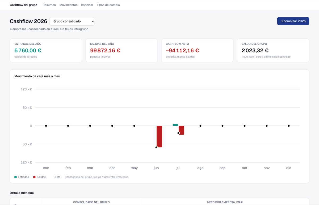Image resolution: width=319 pixels, height=205 pixels.
Task: Click the Movimiento de caja mes a mes title
Action: click(x=37, y=76)
